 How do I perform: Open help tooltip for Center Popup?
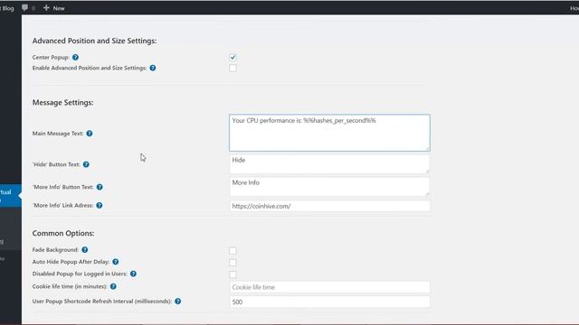click(x=75, y=57)
